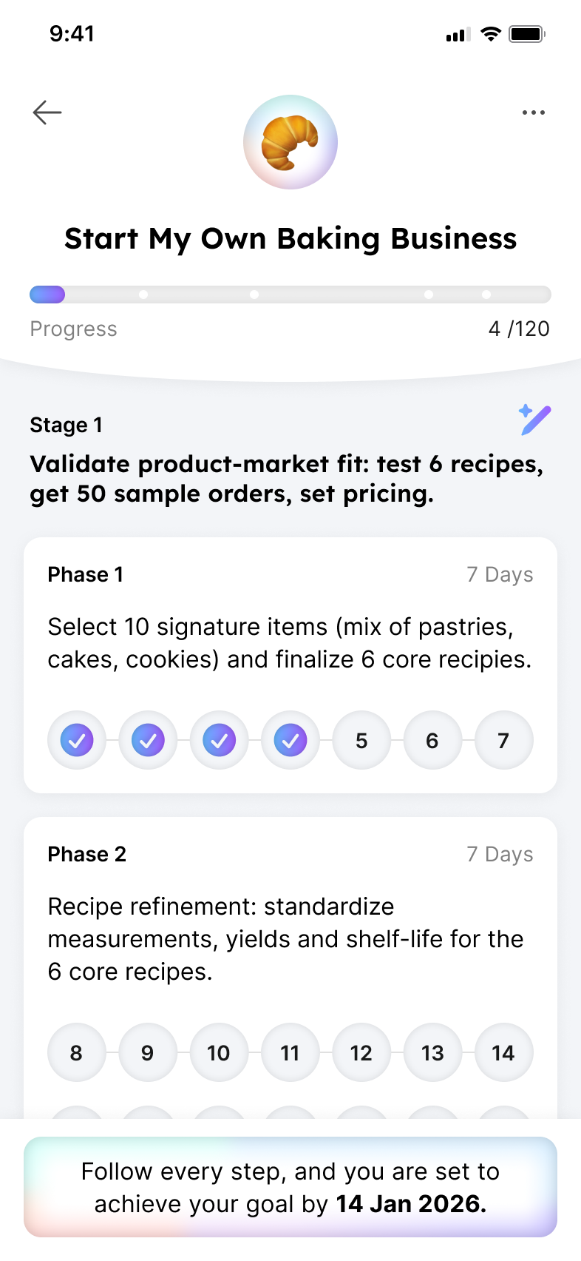Tap the battery status icon

pos(527,34)
